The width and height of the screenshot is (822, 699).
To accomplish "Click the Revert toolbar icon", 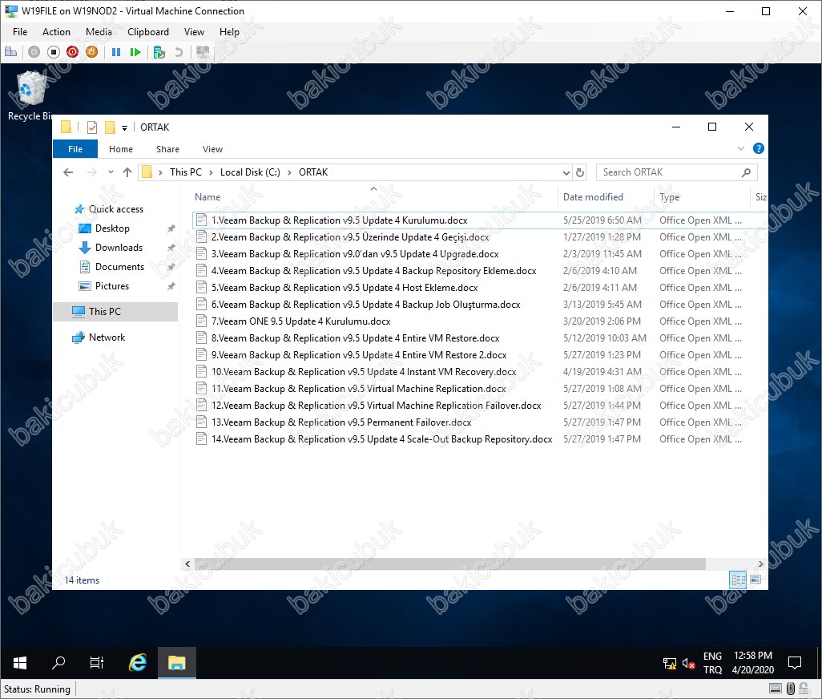I will (x=179, y=52).
